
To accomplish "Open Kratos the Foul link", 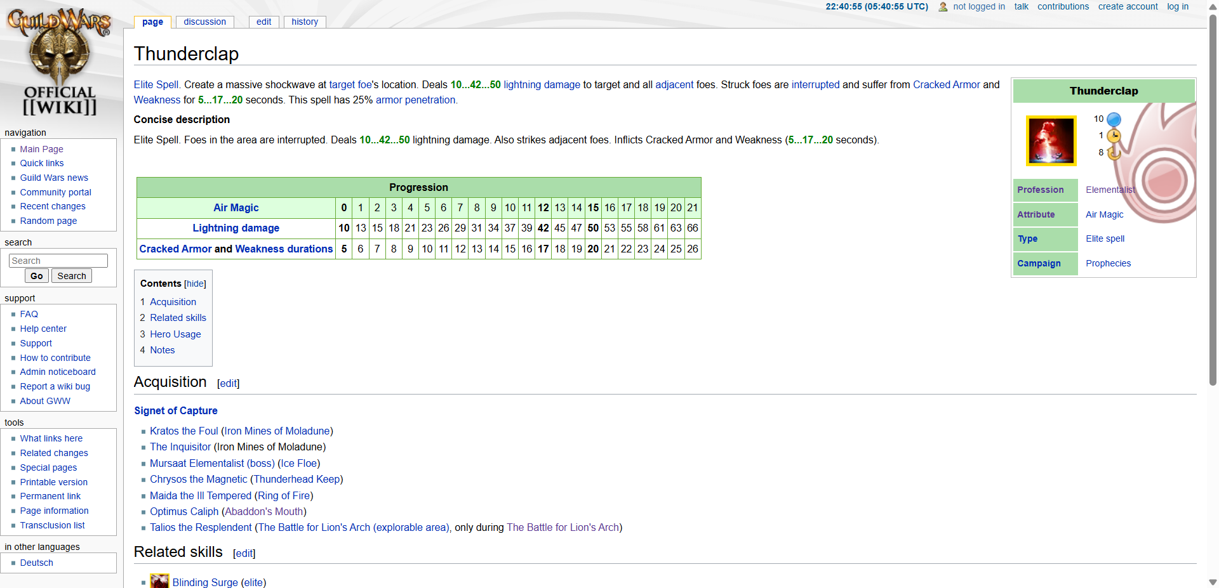I will click(x=183, y=431).
